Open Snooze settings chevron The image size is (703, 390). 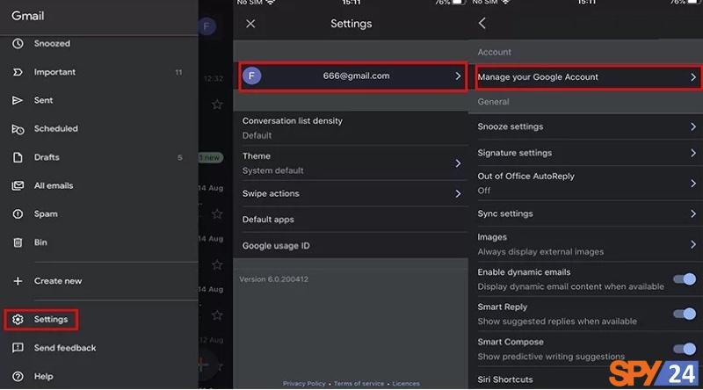pyautogui.click(x=693, y=126)
